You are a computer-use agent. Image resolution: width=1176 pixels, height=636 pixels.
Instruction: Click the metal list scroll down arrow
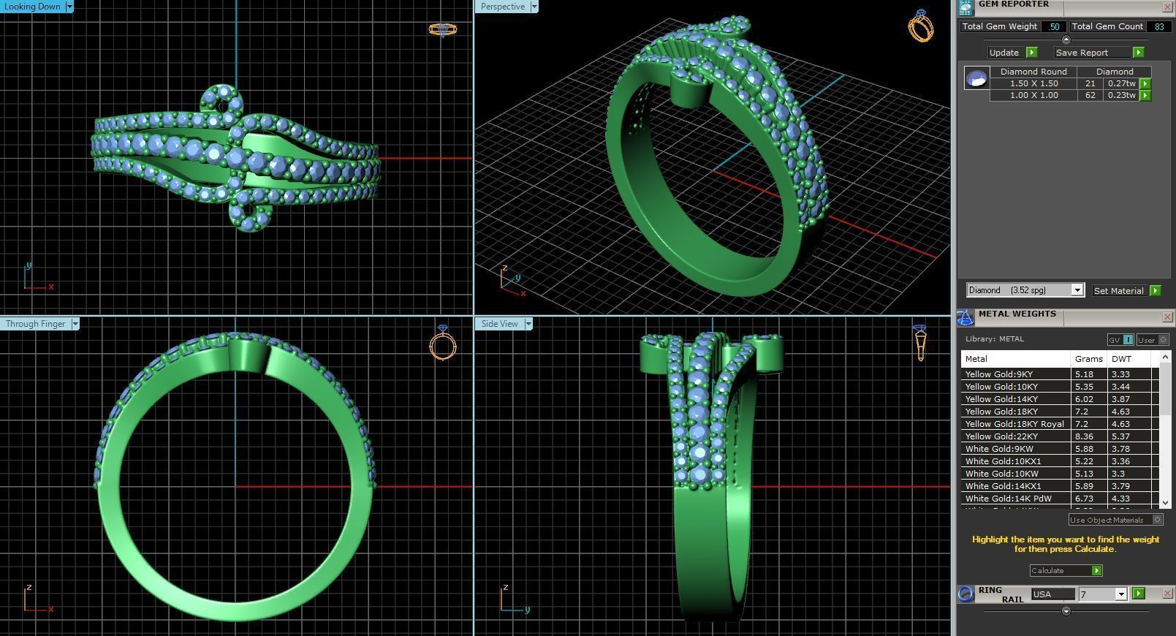(1165, 503)
